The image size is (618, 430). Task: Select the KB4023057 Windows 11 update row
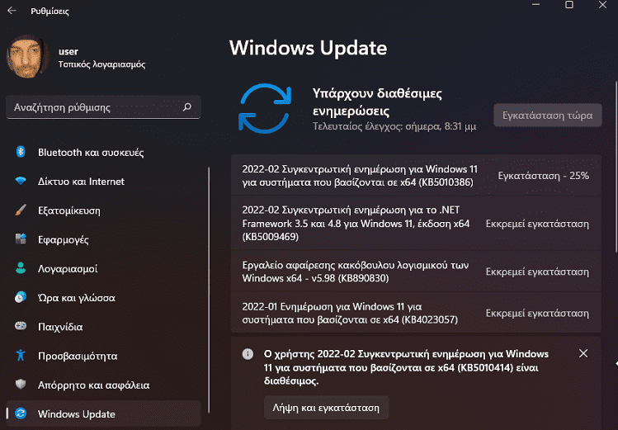click(416, 313)
